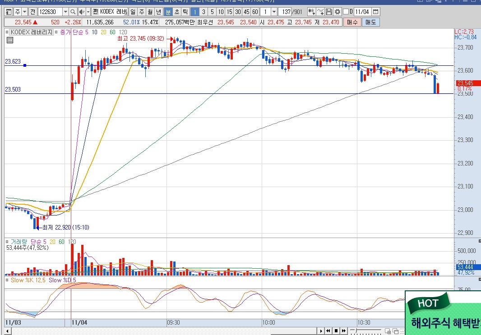Click the speaker sound alert icon
The image size is (481, 335).
pos(82,12)
